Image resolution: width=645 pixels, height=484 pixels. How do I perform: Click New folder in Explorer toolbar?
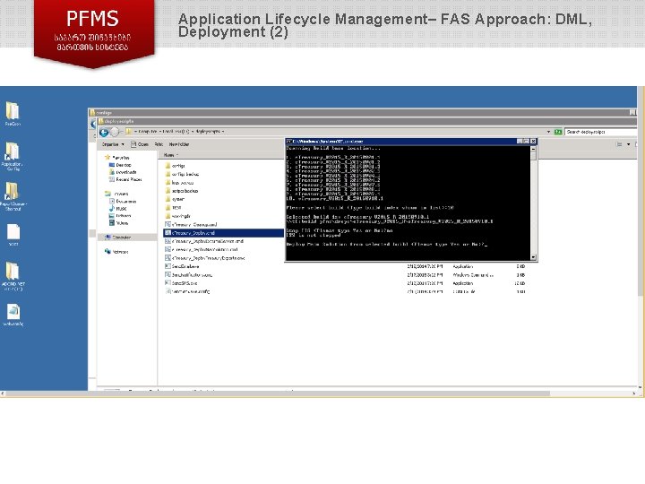click(179, 144)
